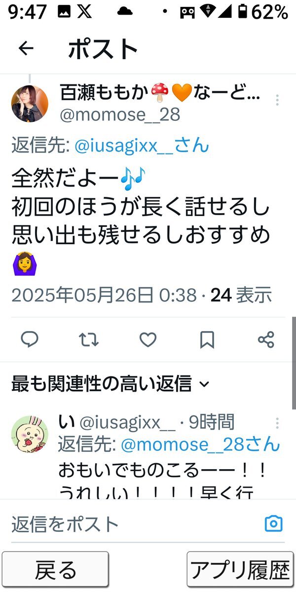
Task: Tap the 戻る button
Action: point(55,569)
